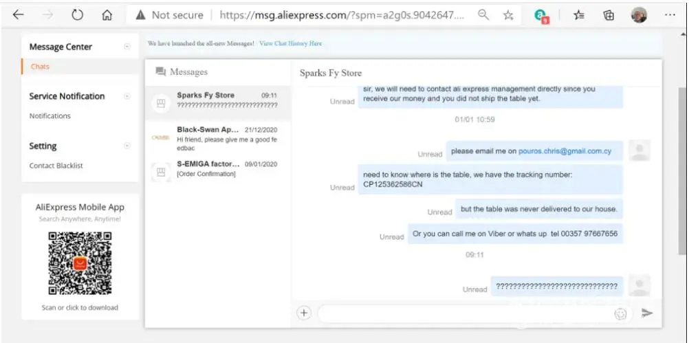Viewport: 689px width, 343px height.
Task: Click the 'never delivered to our house' message
Action: click(538, 209)
